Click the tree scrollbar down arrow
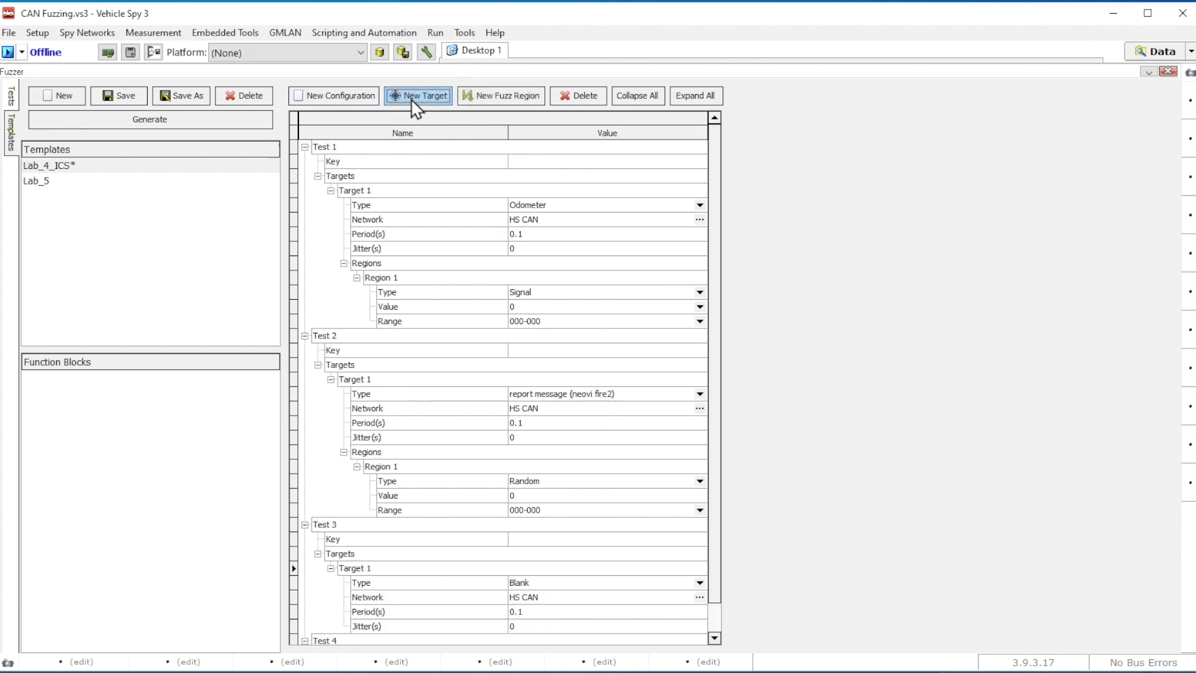1196x673 pixels. 714,639
